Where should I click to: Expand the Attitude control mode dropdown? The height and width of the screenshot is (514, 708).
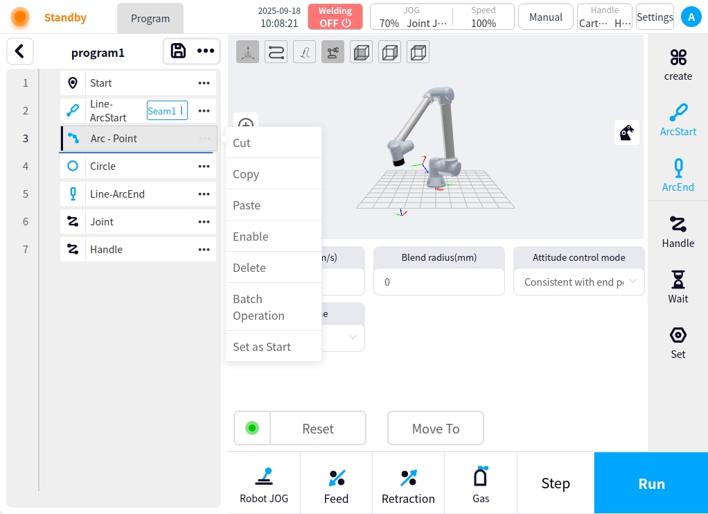578,282
